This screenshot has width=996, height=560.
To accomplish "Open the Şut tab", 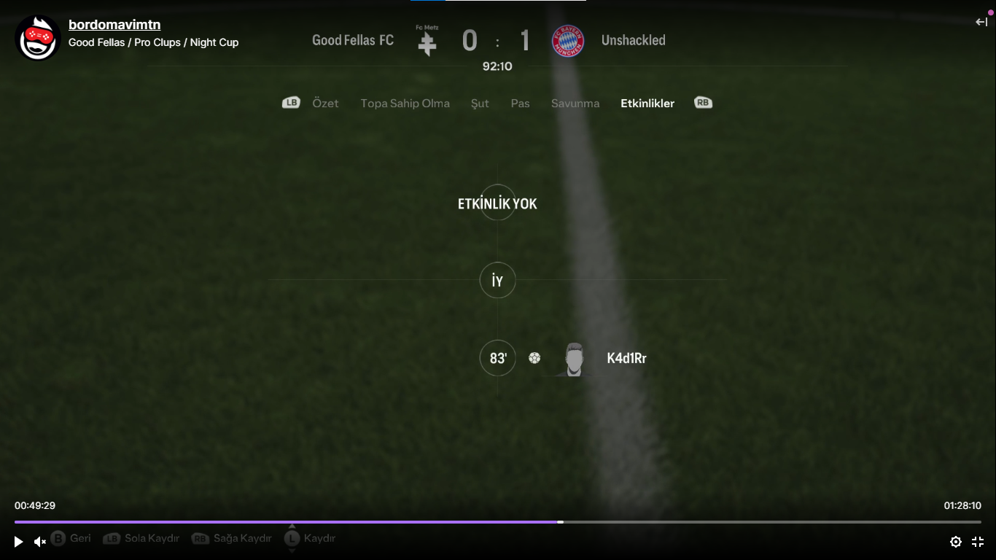I will click(480, 104).
